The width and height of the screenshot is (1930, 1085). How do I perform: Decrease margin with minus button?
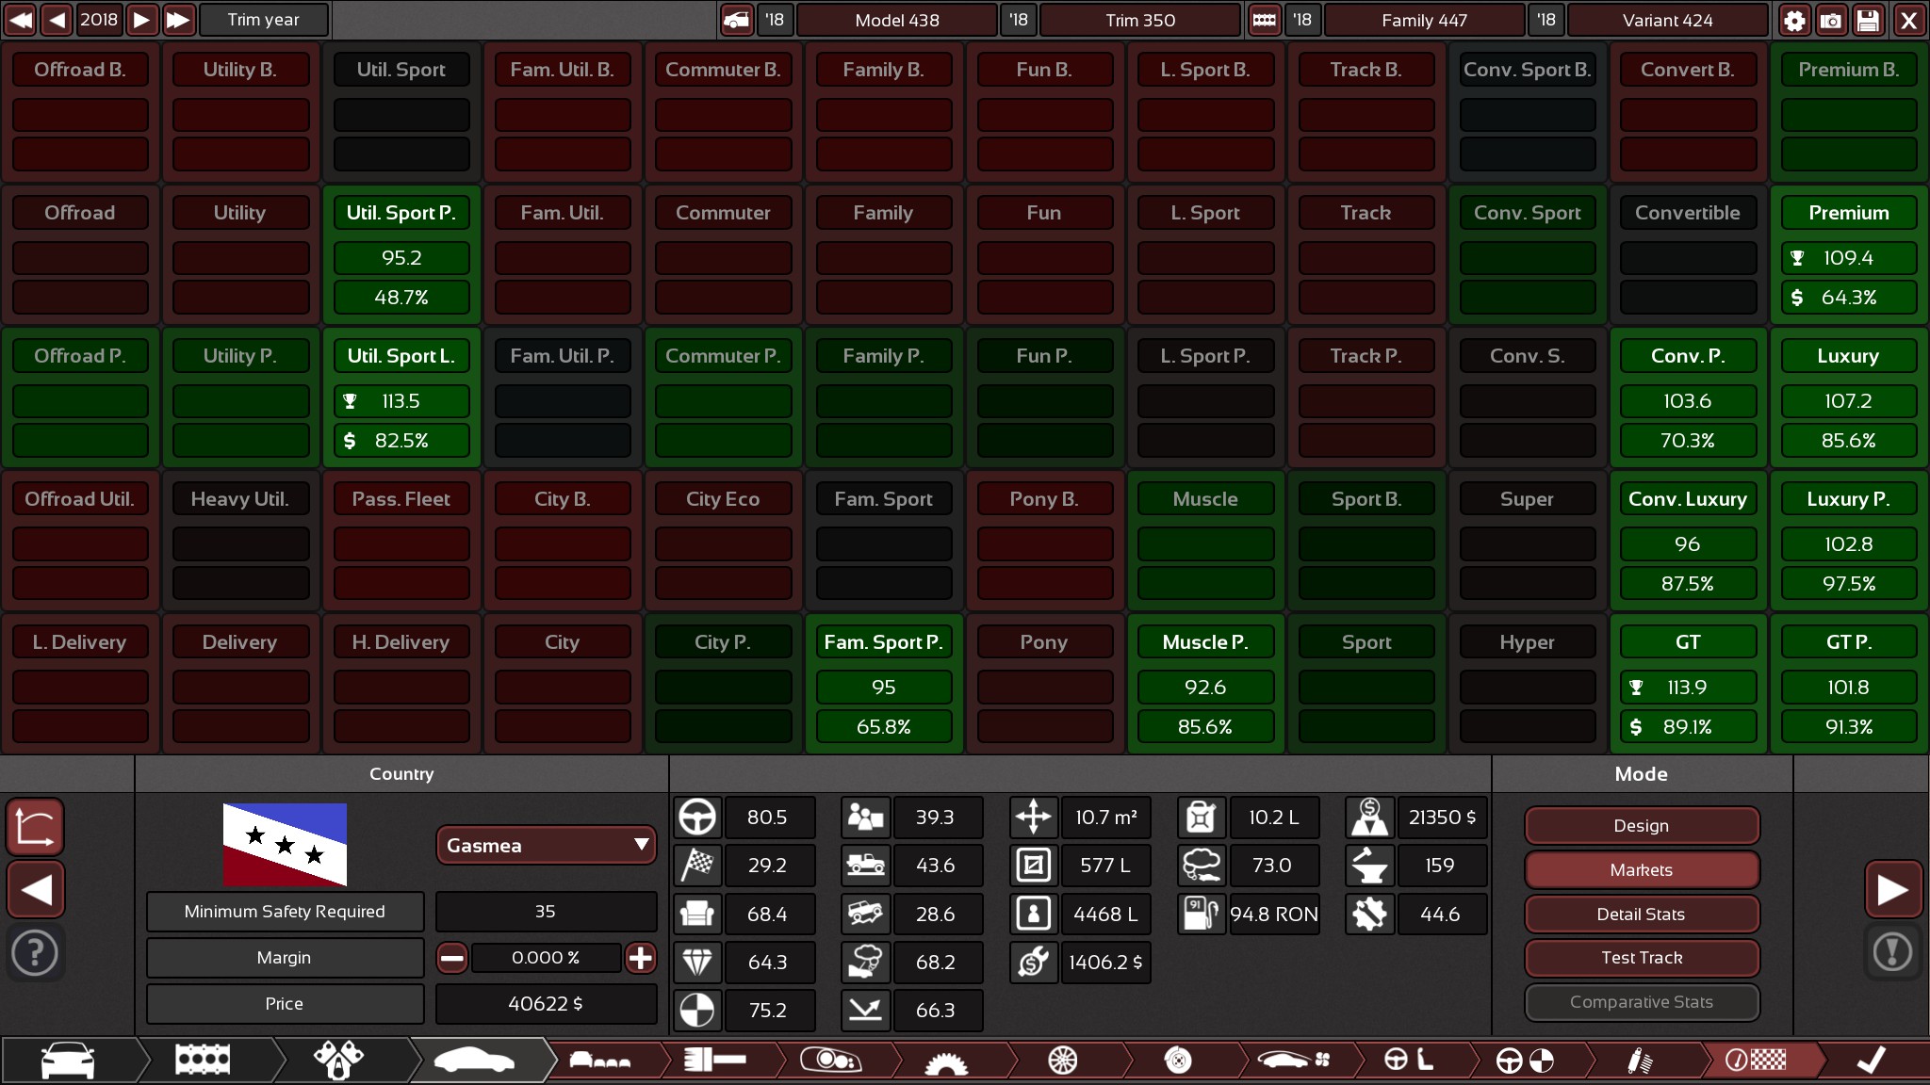pyautogui.click(x=452, y=959)
